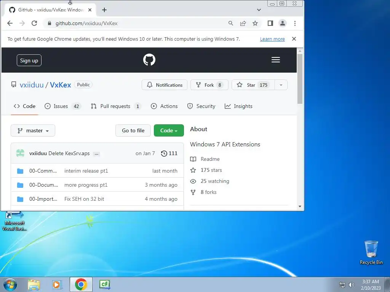390x292 pixels.
Task: Open the 'Fix SEH on 32 bit' commit
Action: coord(84,199)
